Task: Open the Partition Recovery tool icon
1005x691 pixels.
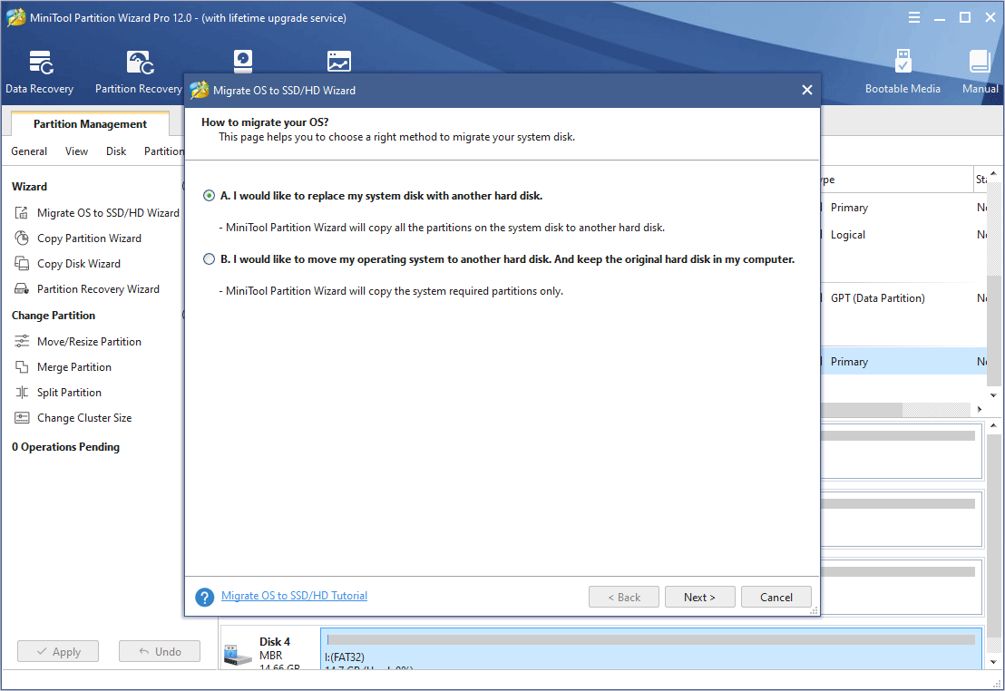Action: pyautogui.click(x=140, y=63)
